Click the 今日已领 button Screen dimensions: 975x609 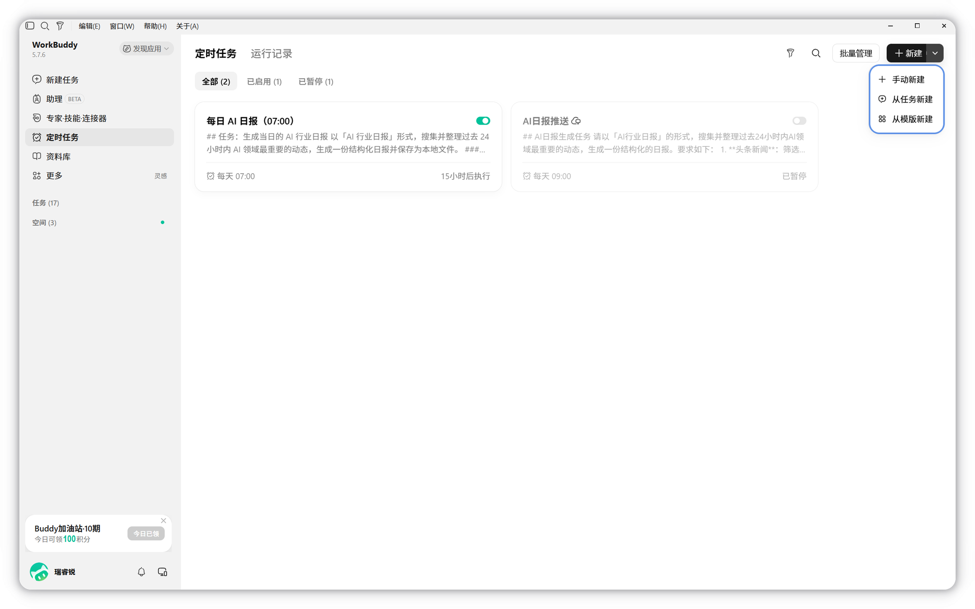point(146,533)
